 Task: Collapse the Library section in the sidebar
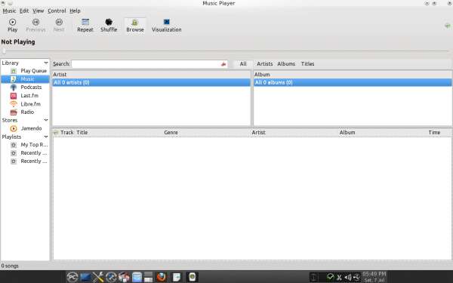pos(46,63)
